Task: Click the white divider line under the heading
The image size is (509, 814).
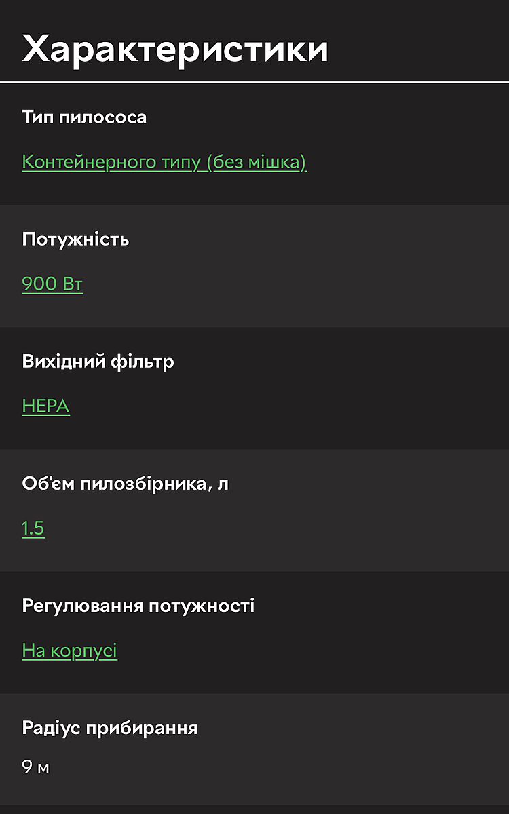Action: (x=254, y=82)
